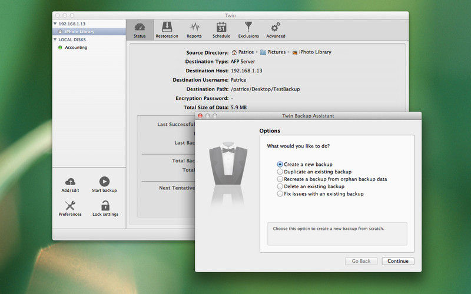Select Delete an existing backup option
Viewport: 471px width, 294px height.
point(280,186)
